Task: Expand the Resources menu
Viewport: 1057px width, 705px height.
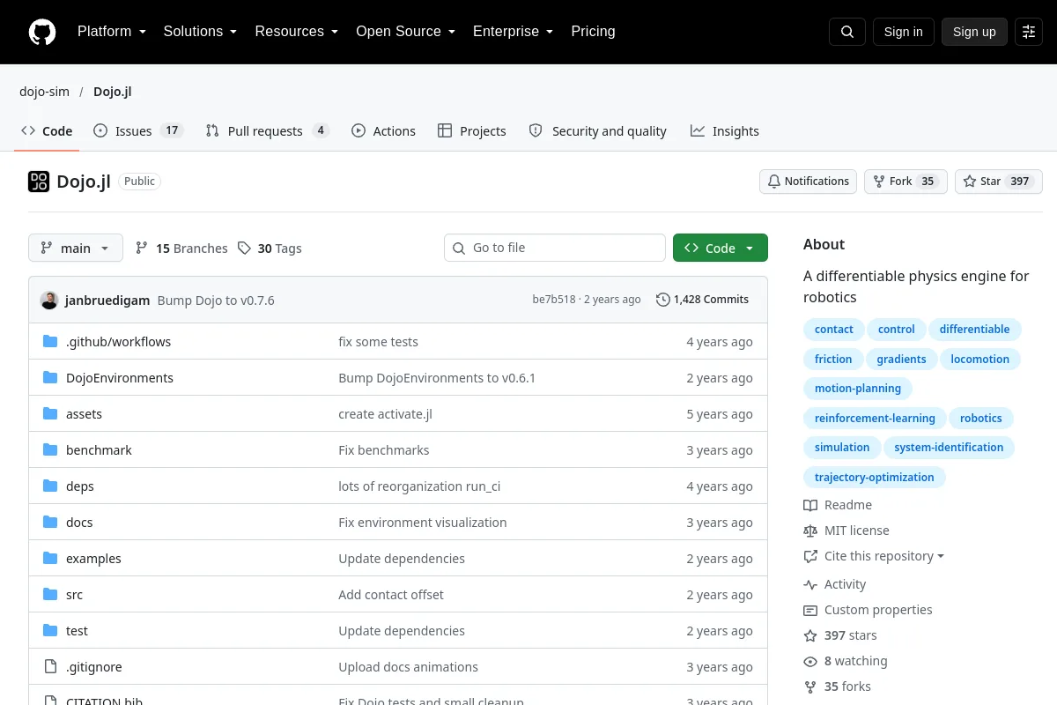Action: point(297,32)
